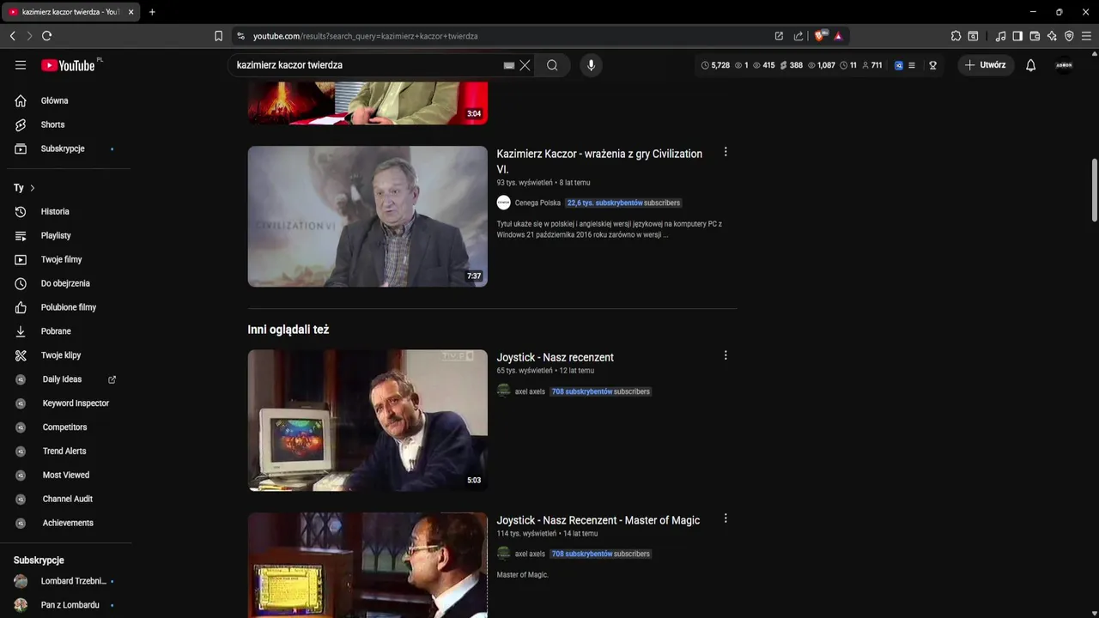Viewport: 1099px width, 618px height.
Task: Open the Joystick - Nasz recenzent title link
Action: [555, 357]
